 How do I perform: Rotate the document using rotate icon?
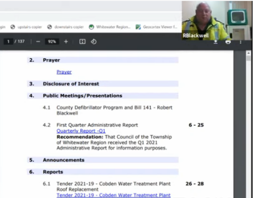pos(94,42)
